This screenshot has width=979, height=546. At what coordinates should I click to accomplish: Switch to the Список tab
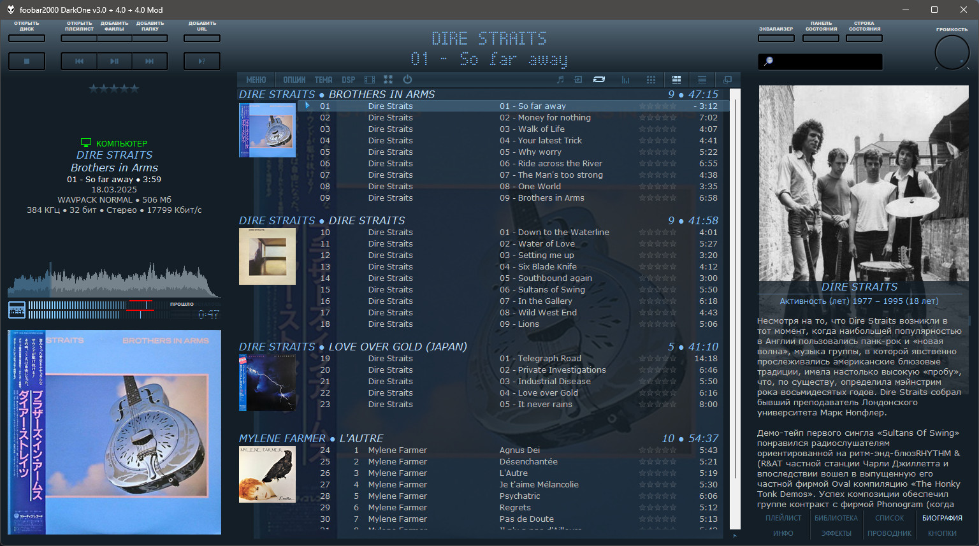click(889, 518)
